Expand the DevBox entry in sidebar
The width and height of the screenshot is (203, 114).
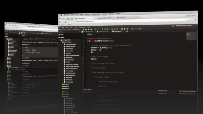click(x=61, y=37)
